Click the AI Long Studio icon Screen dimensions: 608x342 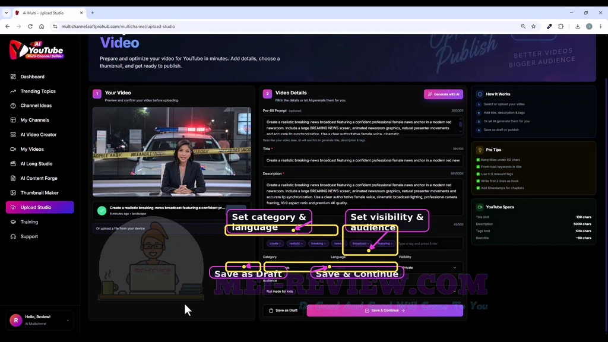point(13,164)
